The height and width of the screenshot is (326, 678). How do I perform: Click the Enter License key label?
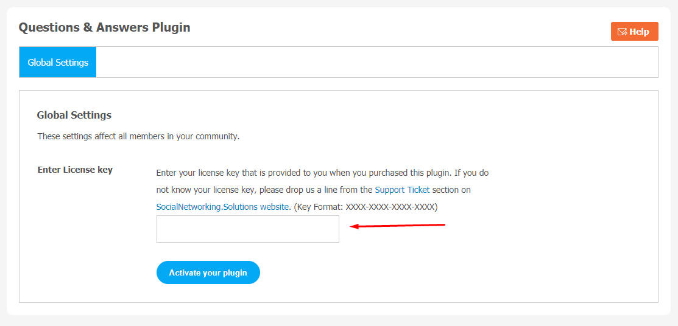pos(76,170)
